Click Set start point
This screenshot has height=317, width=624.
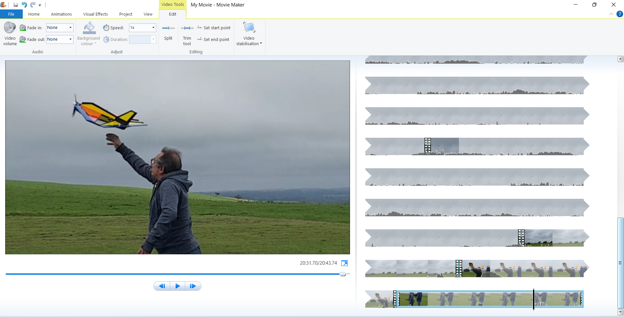[x=214, y=28]
